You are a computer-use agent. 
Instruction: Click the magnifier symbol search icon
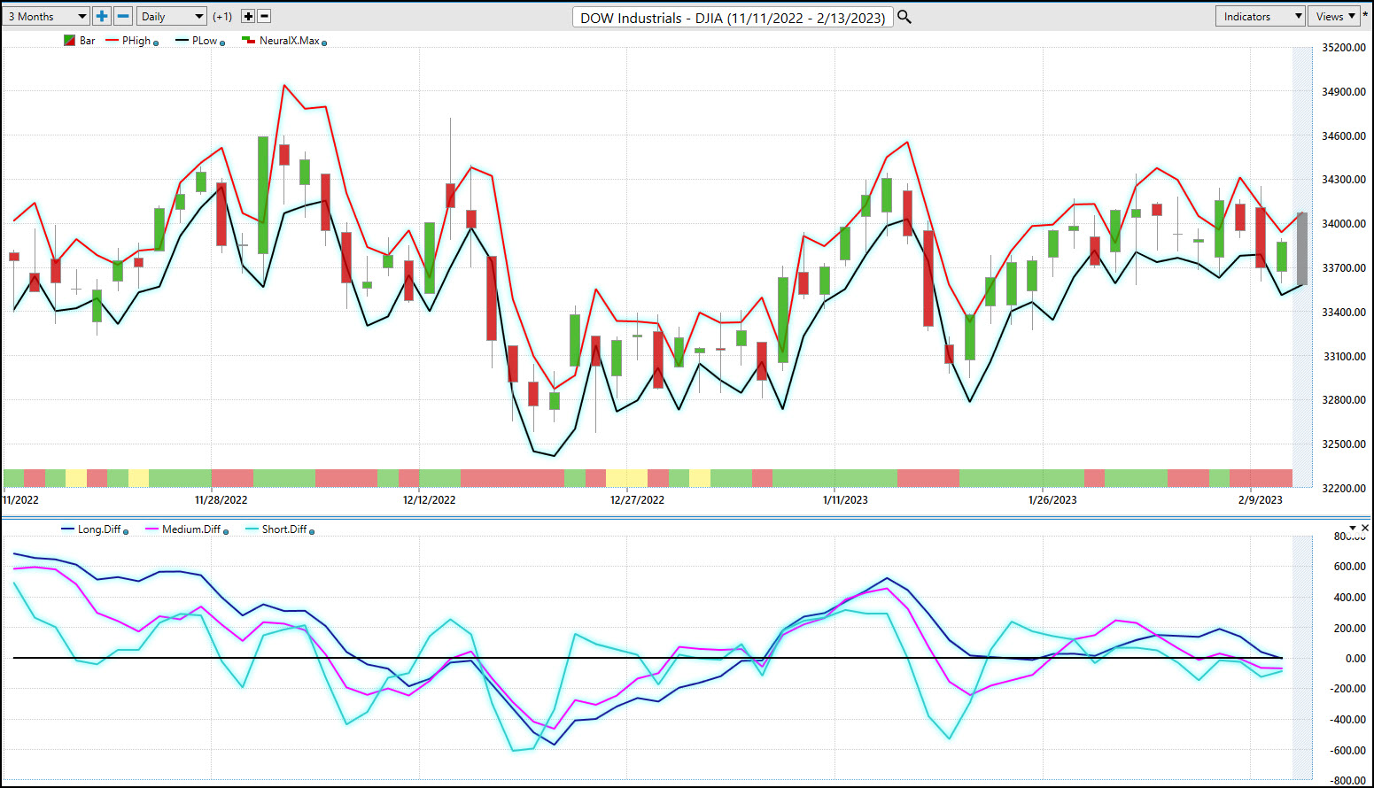pos(904,17)
